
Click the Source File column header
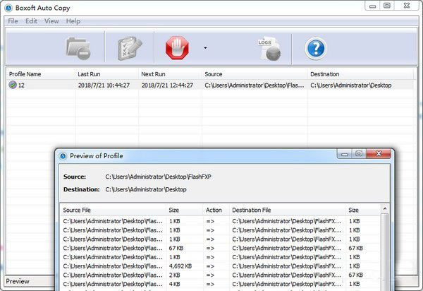tap(114, 210)
